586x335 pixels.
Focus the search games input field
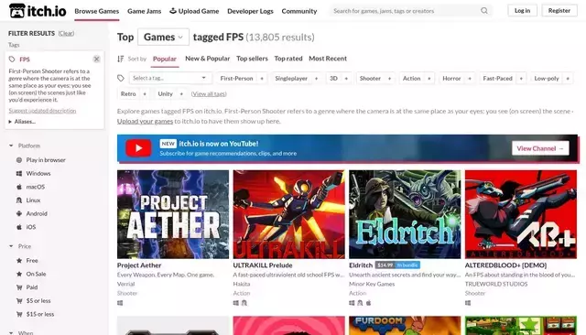pos(406,11)
